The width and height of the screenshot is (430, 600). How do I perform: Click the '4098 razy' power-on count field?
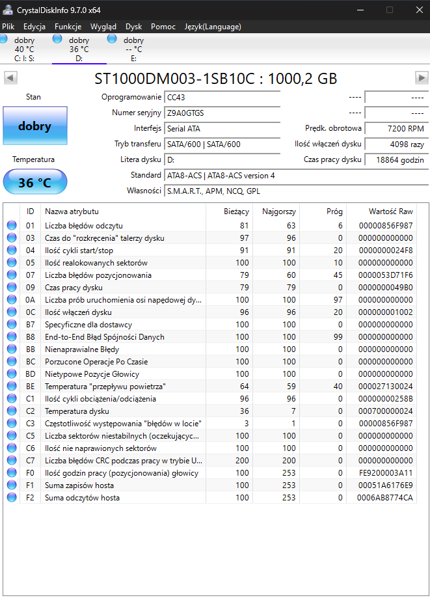(397, 144)
